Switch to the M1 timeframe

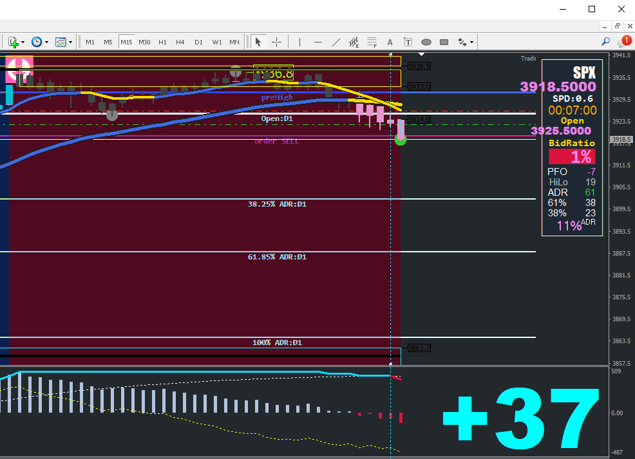pyautogui.click(x=90, y=42)
